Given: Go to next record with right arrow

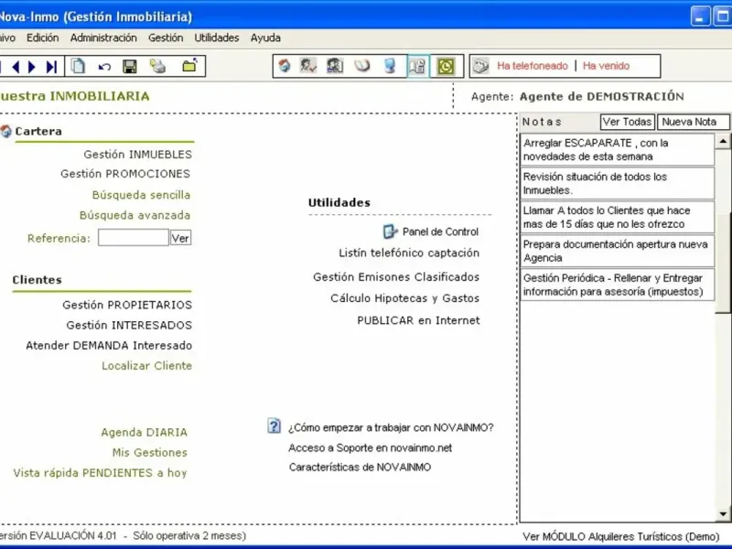Looking at the screenshot, I should point(32,67).
